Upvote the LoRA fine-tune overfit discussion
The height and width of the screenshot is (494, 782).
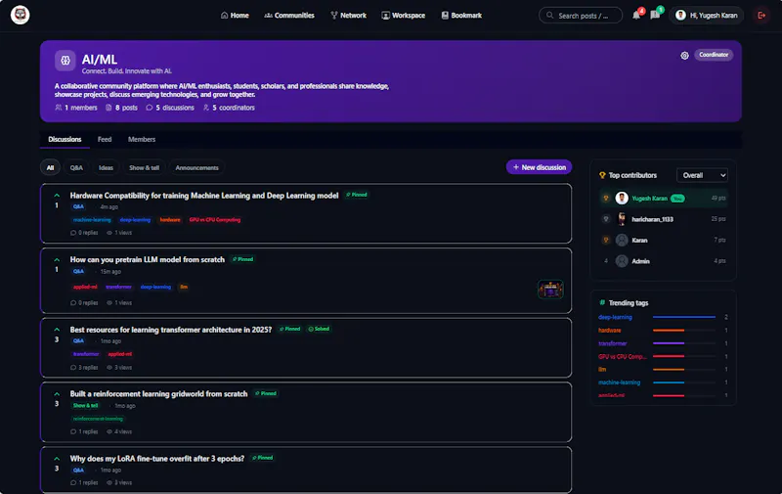(x=57, y=458)
